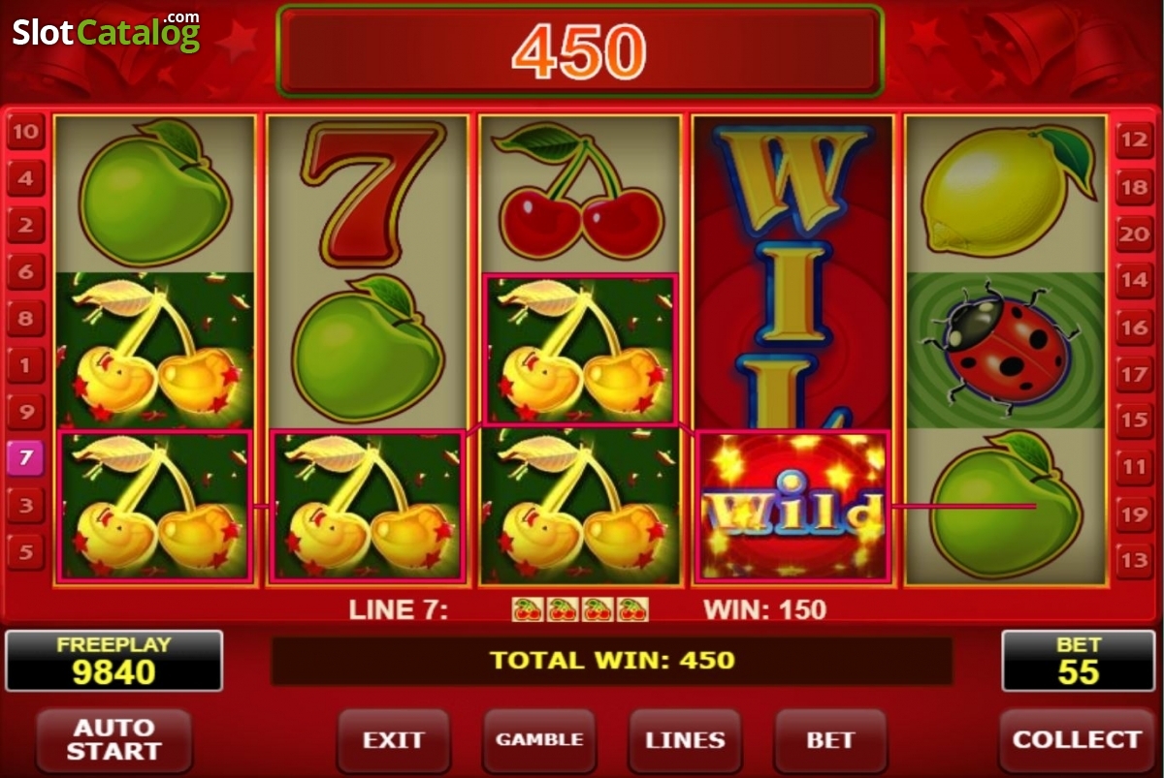Open the BET amount selection
The image size is (1164, 778).
[x=830, y=740]
